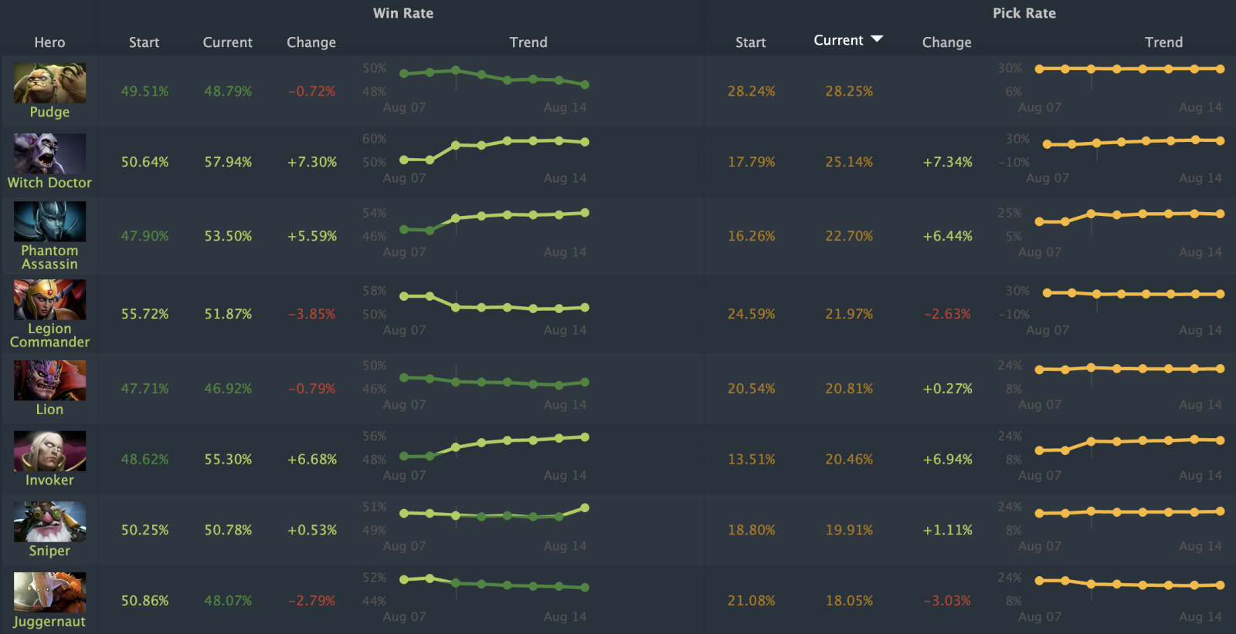
Task: Sort by the Pick Rate Current column
Action: [838, 40]
